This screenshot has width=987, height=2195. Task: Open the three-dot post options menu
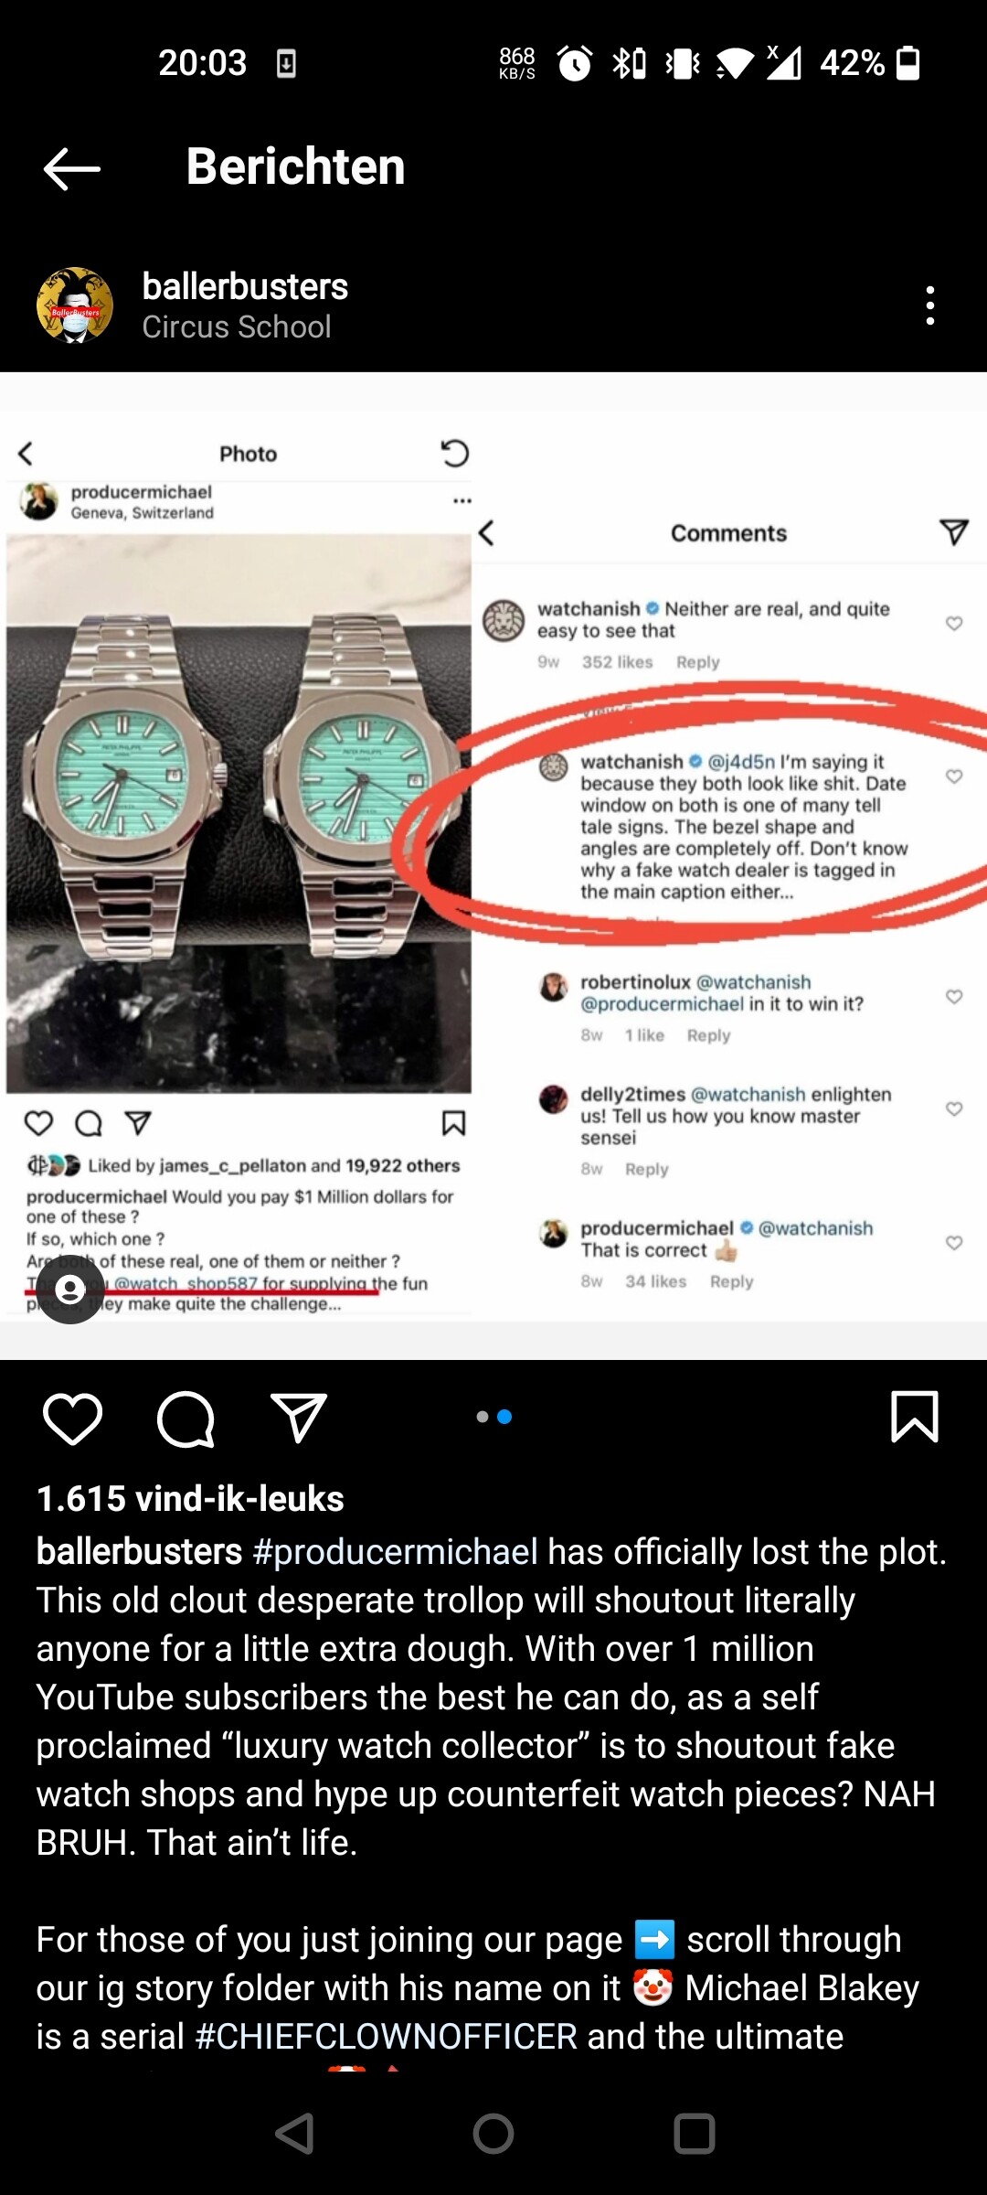coord(929,305)
